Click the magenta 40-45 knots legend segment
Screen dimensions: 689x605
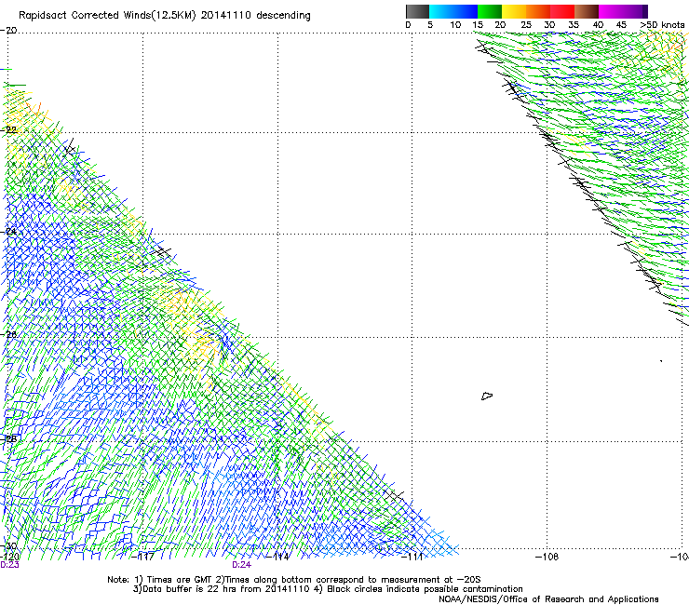pyautogui.click(x=611, y=11)
